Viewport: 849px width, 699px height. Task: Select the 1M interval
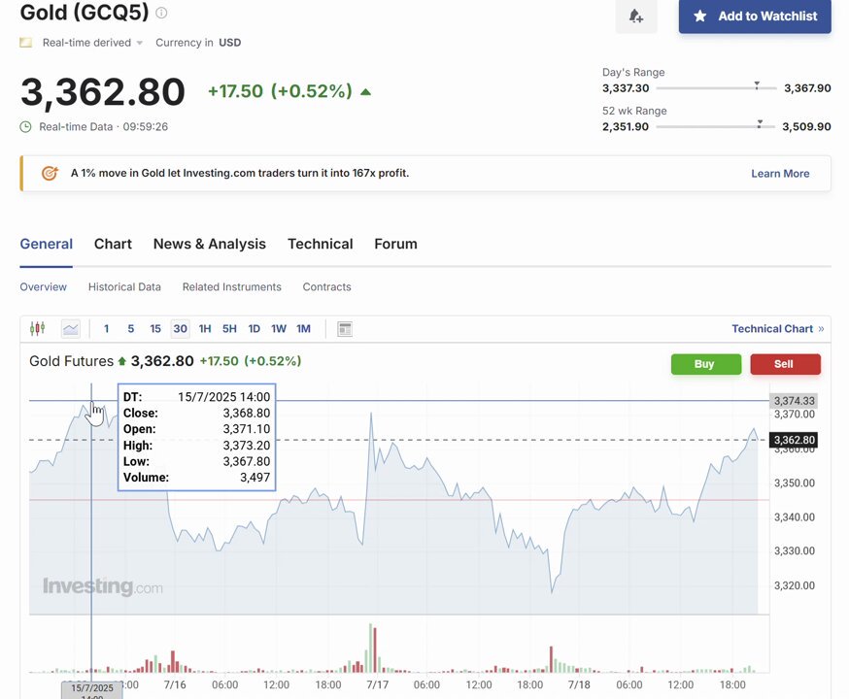[x=303, y=329]
